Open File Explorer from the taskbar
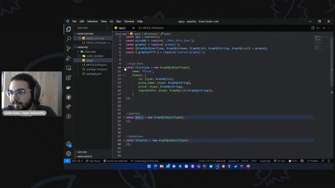Screen dimensions: 335x188 tap(162, 166)
